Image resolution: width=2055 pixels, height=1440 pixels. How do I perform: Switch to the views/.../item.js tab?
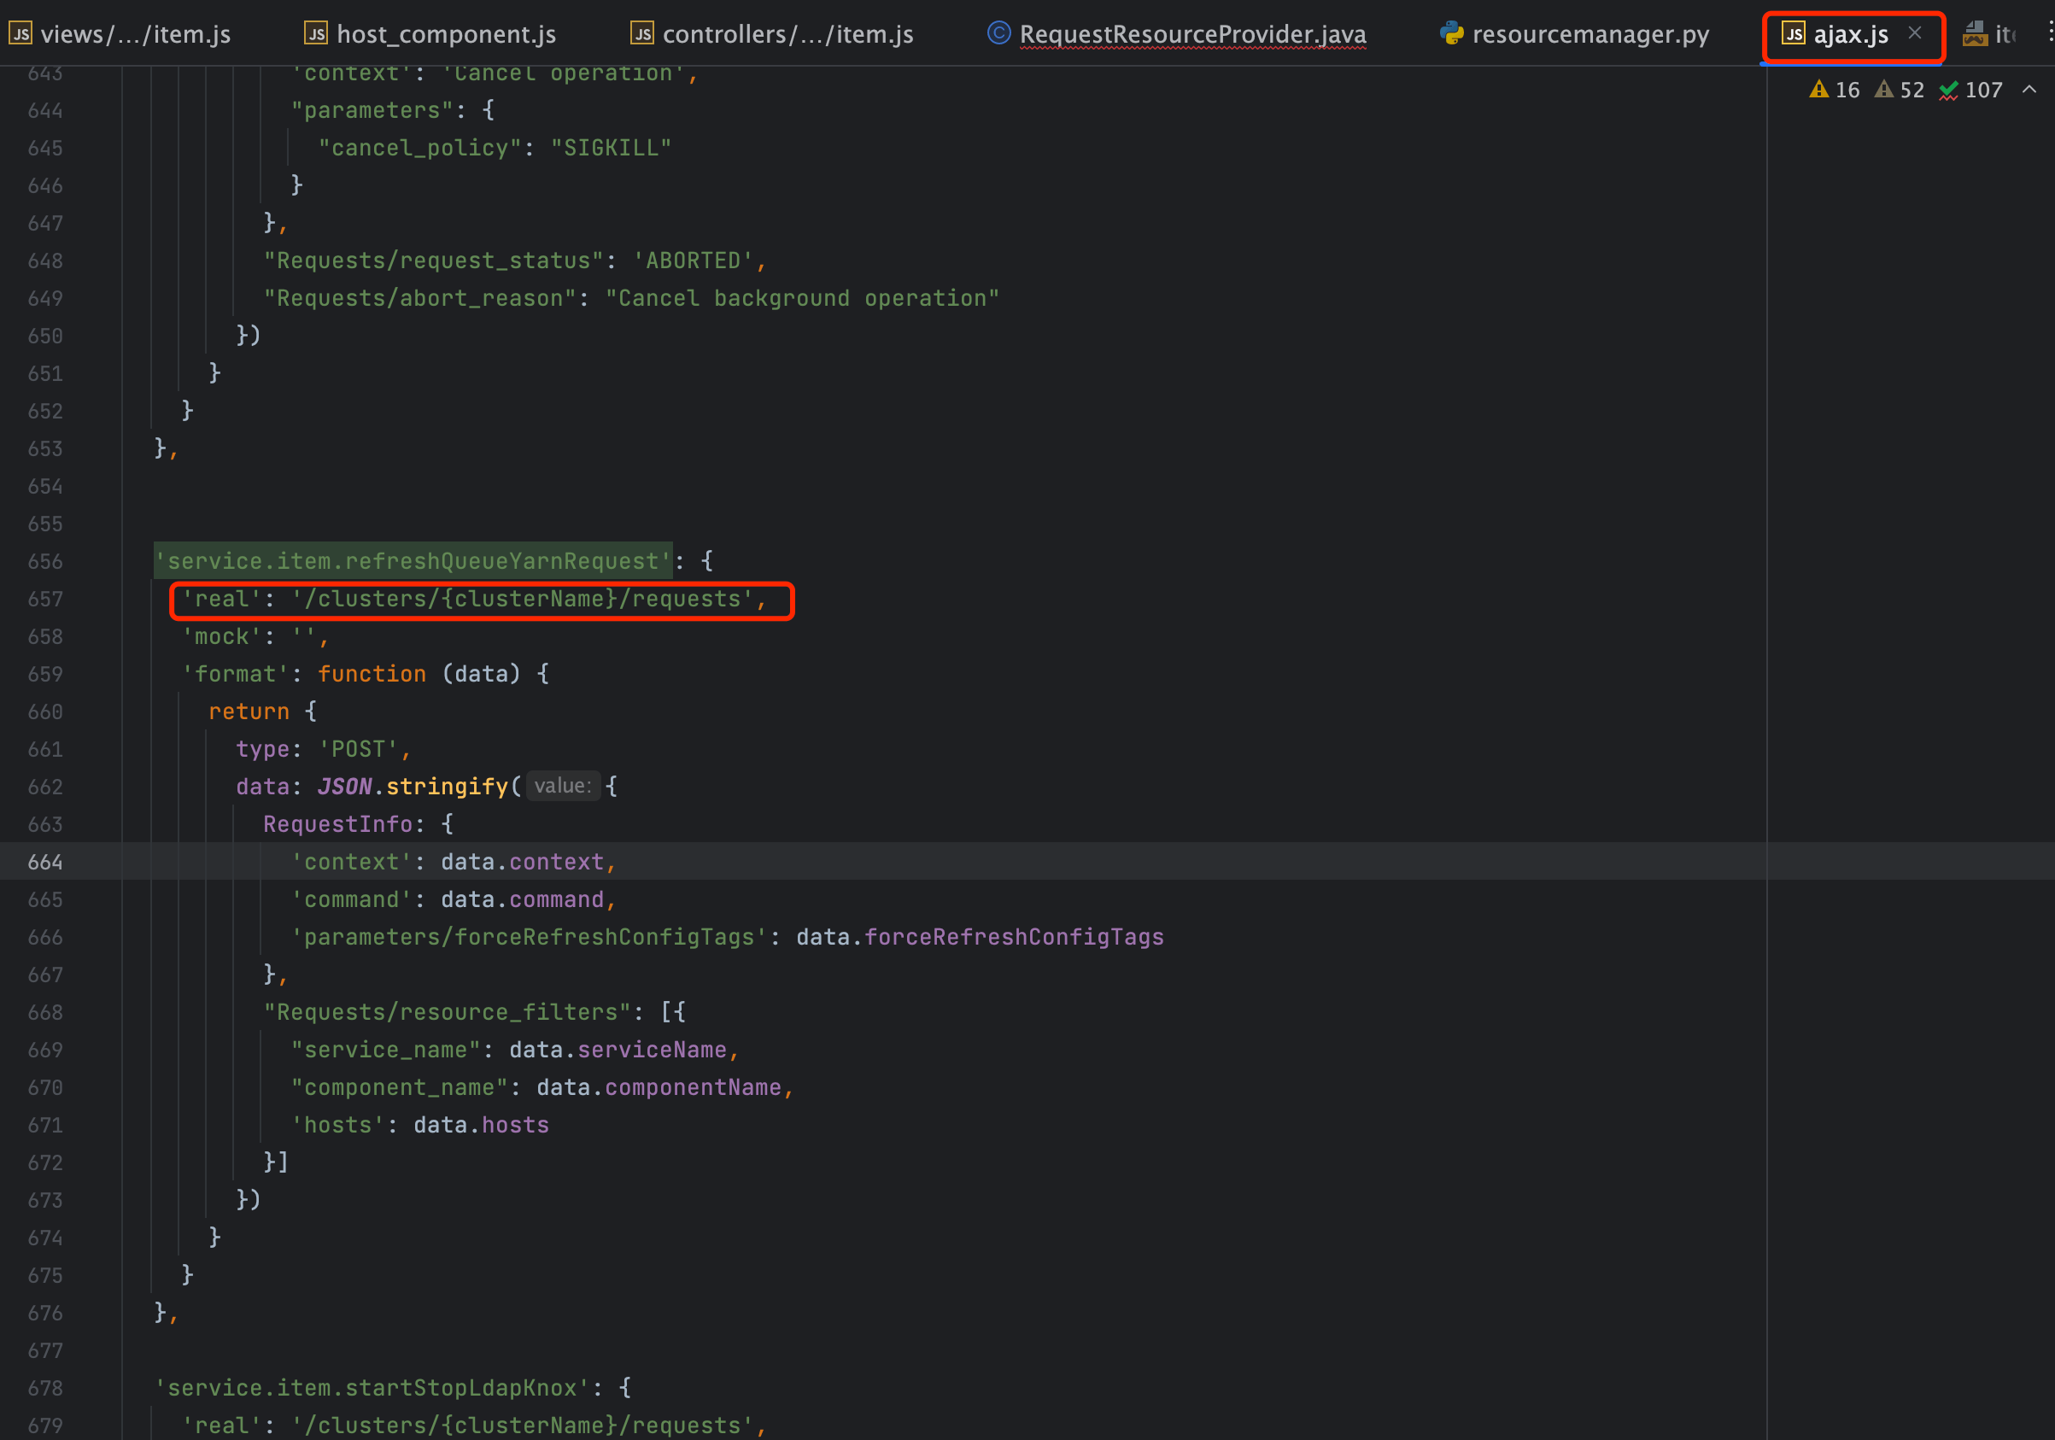[x=120, y=34]
